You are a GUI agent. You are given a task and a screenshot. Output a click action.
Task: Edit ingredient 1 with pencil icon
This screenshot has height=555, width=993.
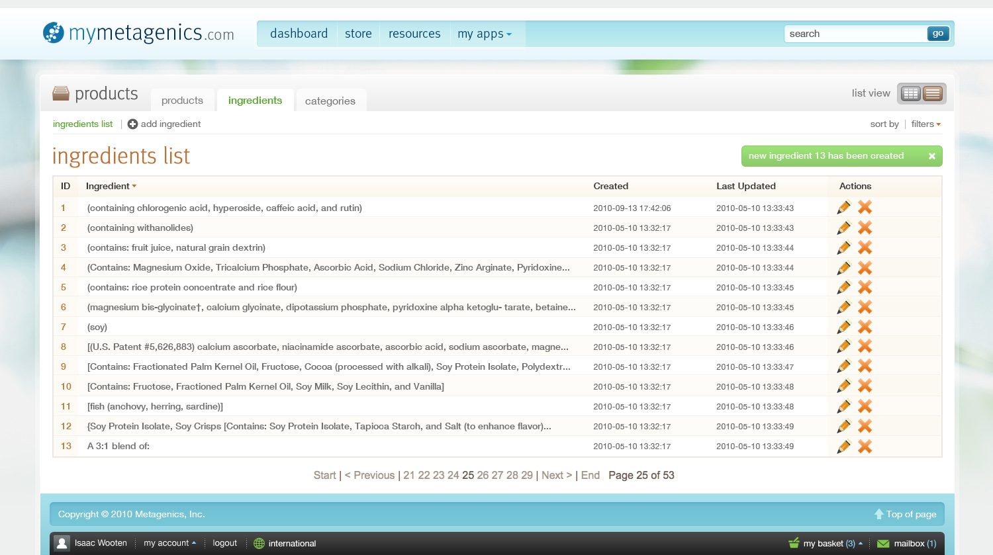tap(843, 208)
